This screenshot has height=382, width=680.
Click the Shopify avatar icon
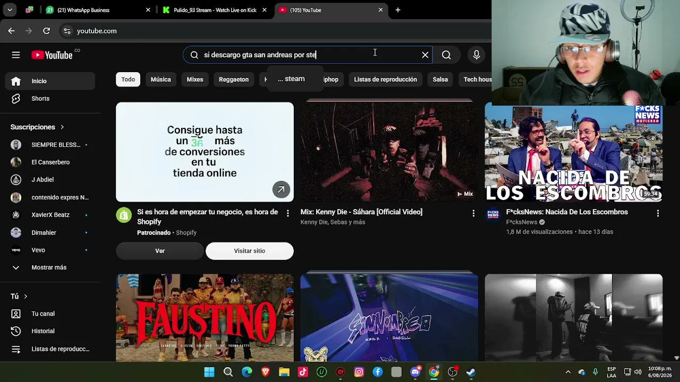[x=124, y=214]
